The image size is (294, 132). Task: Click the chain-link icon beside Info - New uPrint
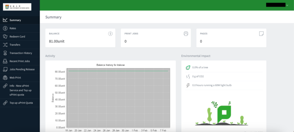(5, 86)
